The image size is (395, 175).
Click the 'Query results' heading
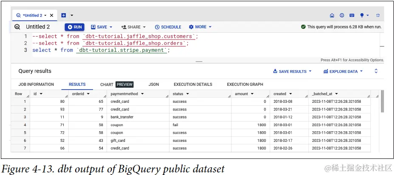coord(35,71)
